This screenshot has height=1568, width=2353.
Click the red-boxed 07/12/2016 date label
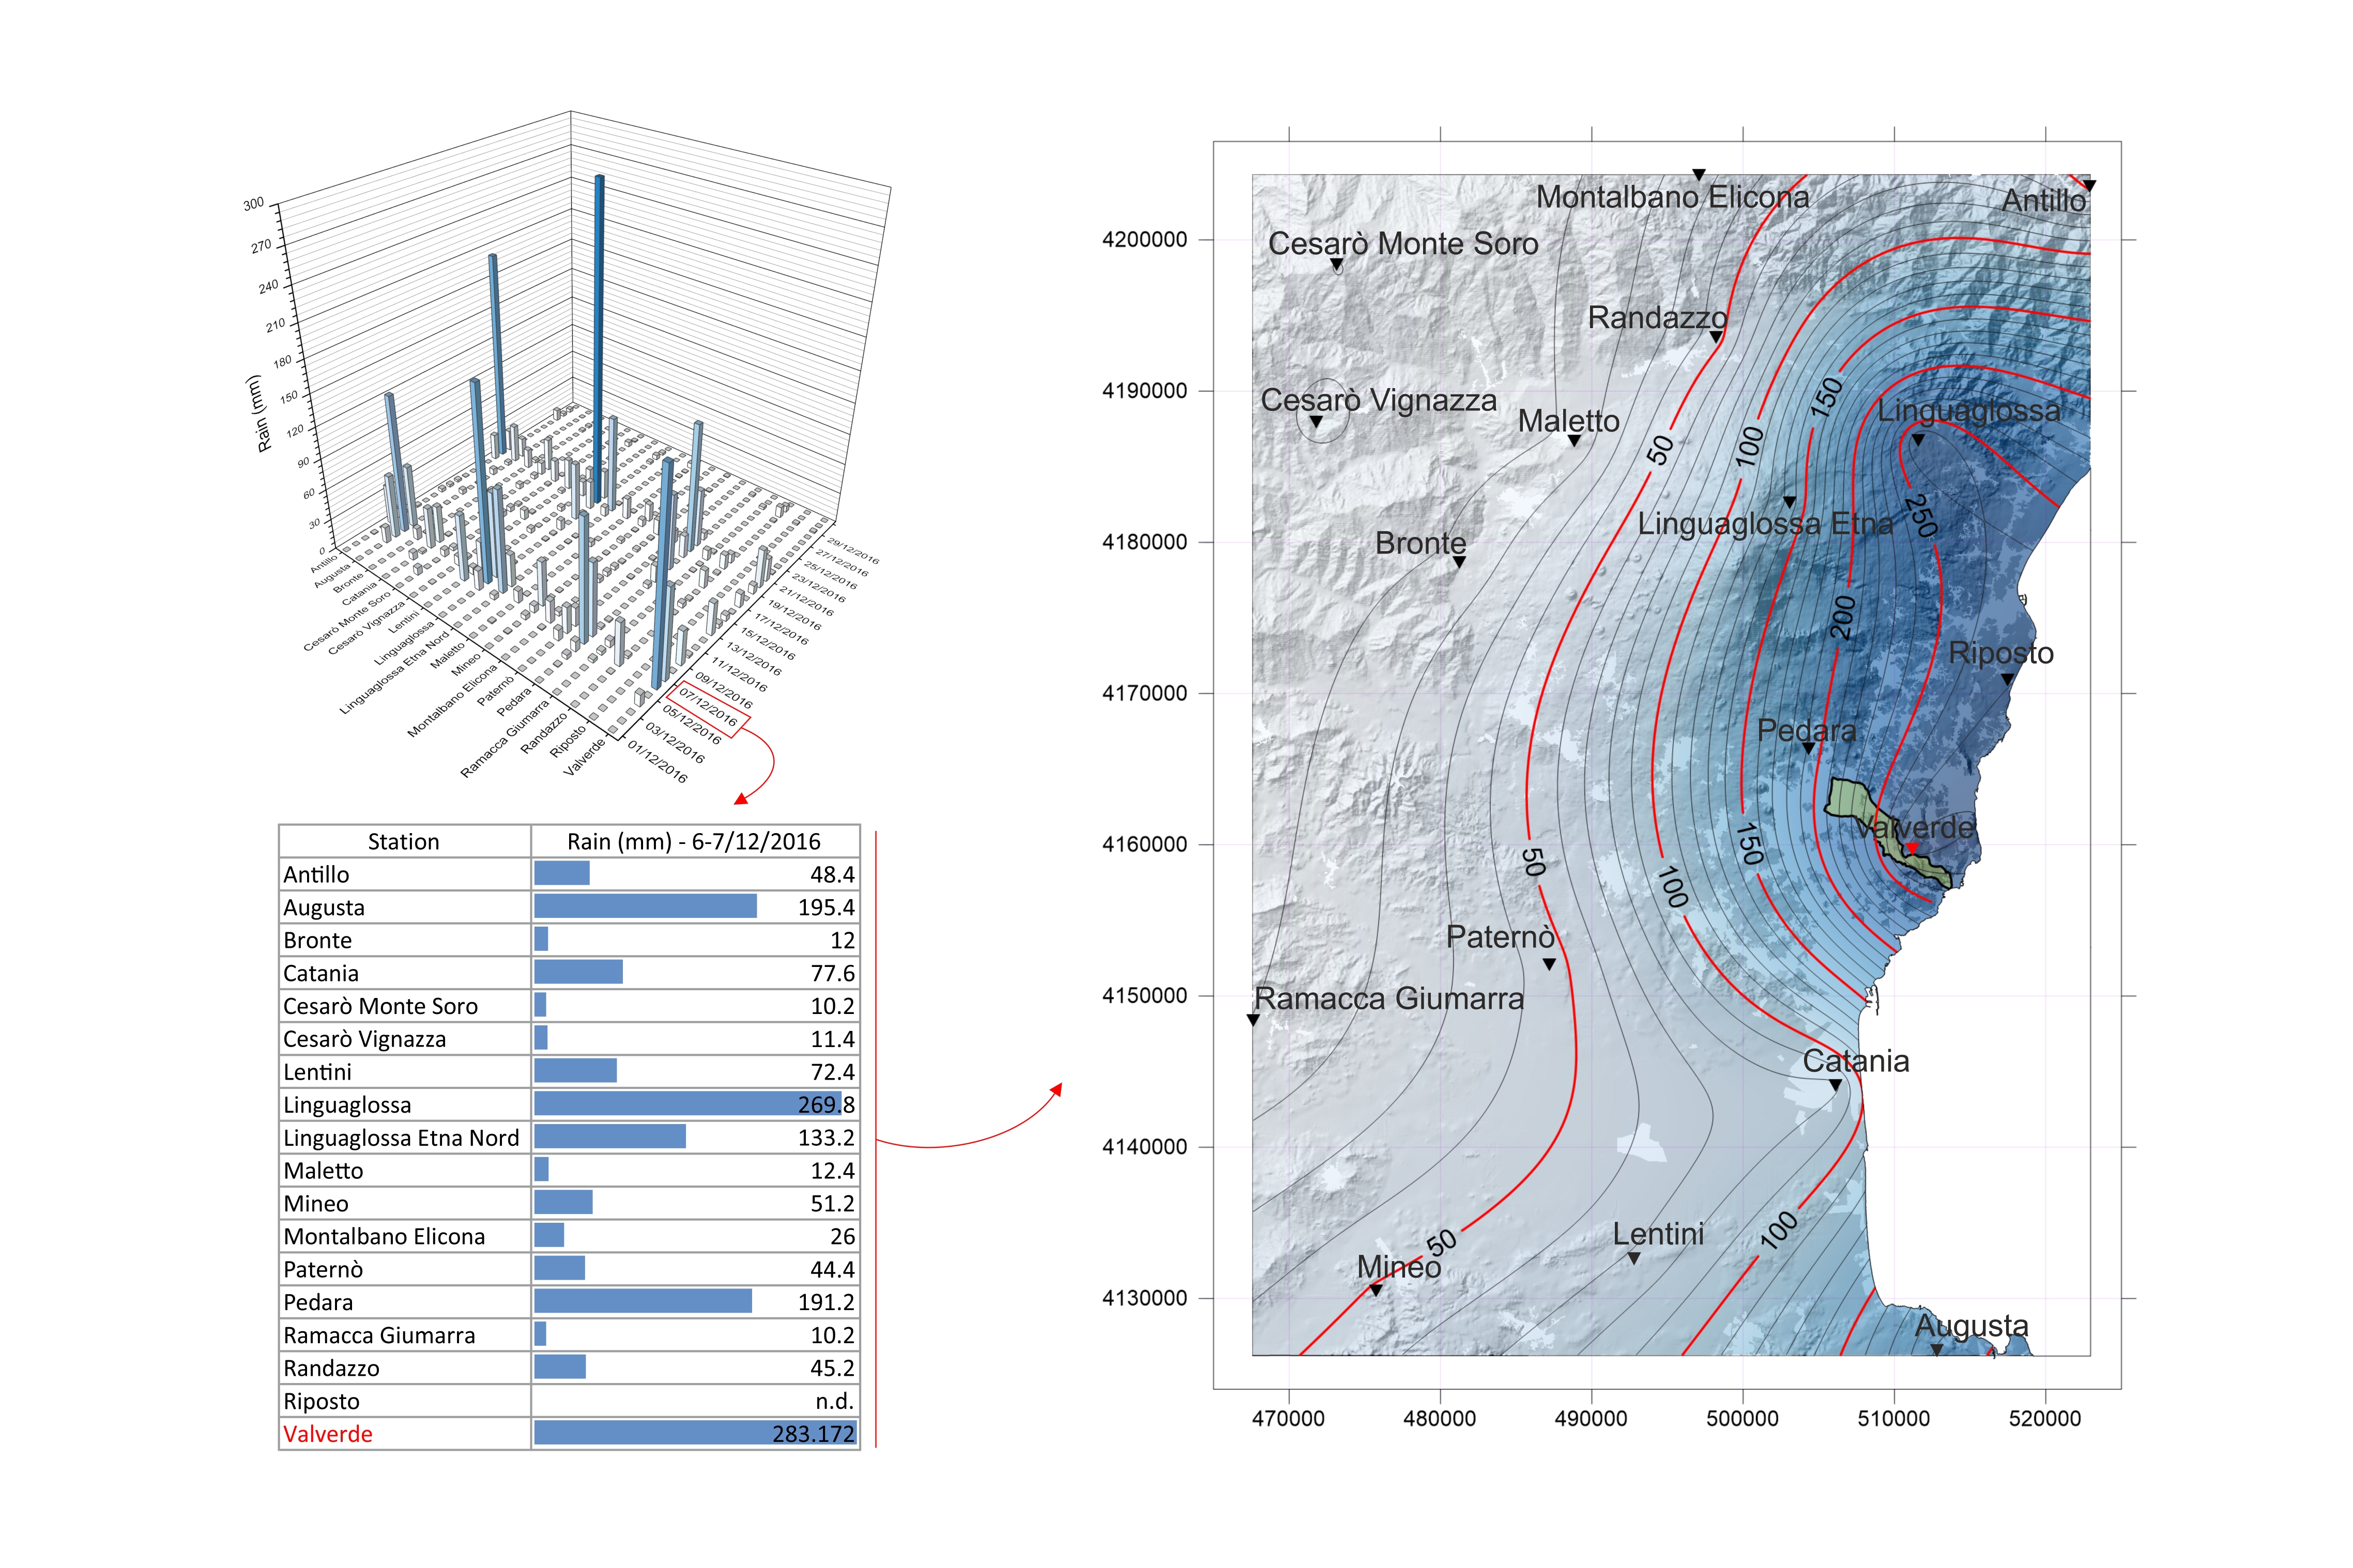coord(708,708)
